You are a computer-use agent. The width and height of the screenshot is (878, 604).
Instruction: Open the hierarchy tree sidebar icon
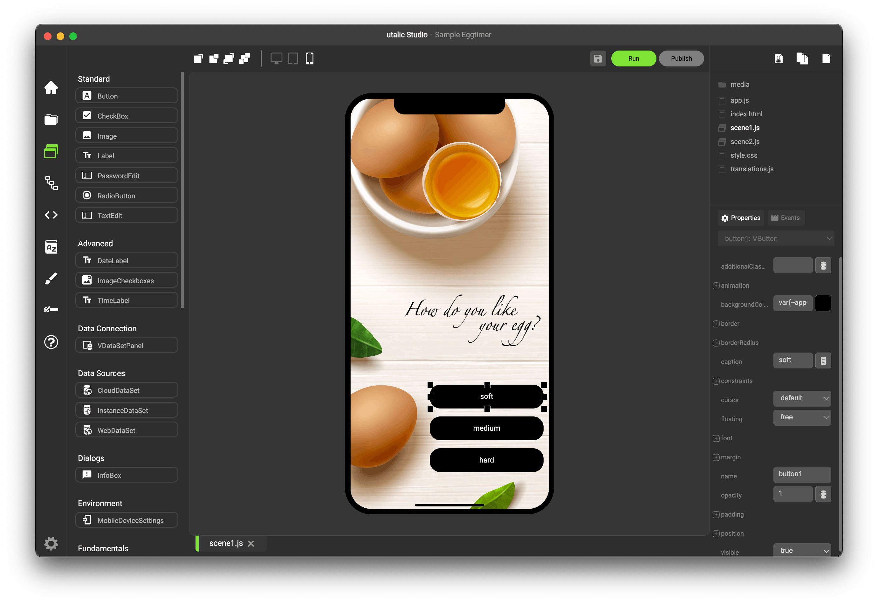pyautogui.click(x=51, y=183)
